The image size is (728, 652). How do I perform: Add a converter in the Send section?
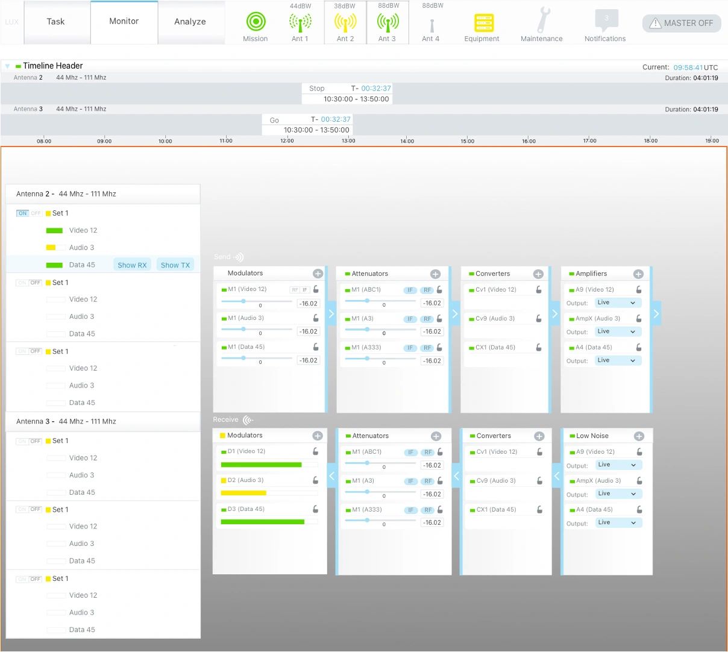pos(538,274)
